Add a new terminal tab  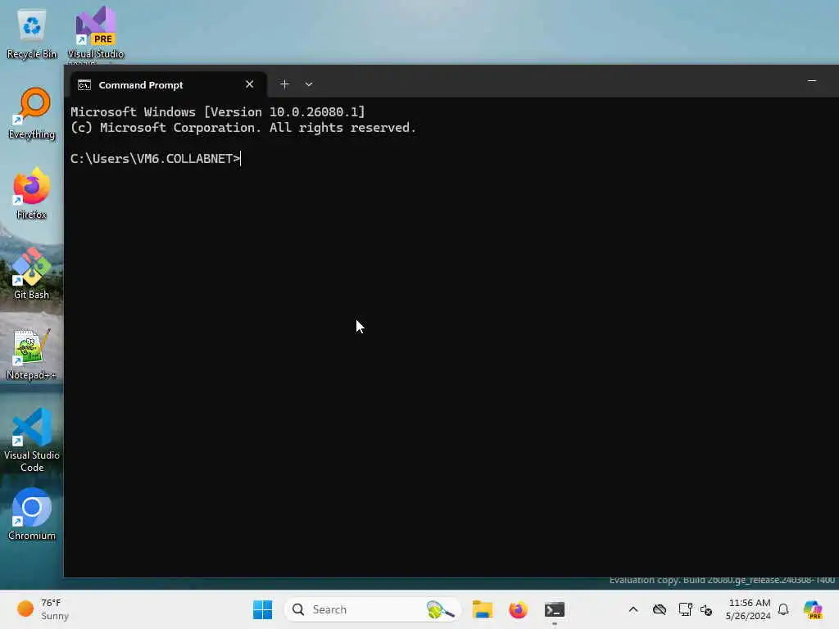(284, 84)
